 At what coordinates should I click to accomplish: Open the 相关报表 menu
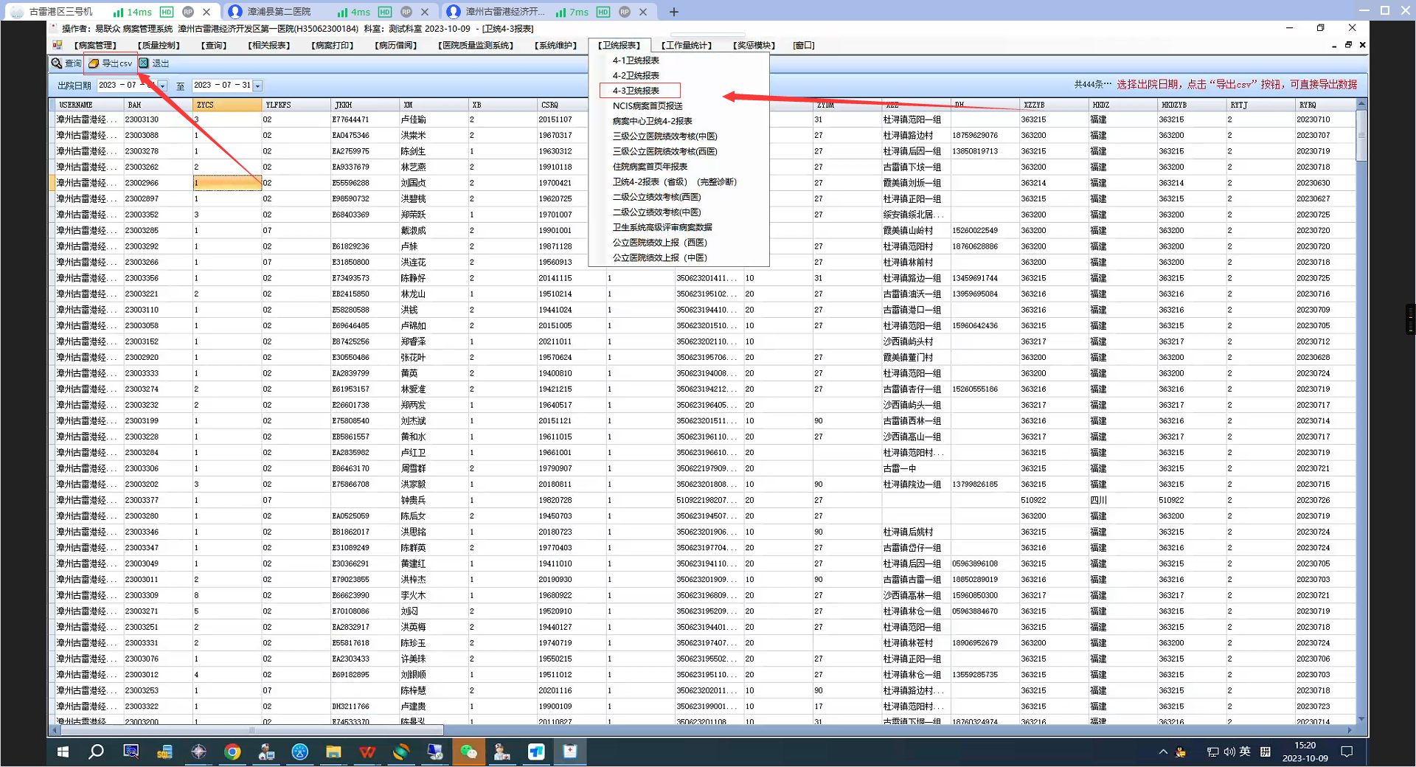[268, 46]
